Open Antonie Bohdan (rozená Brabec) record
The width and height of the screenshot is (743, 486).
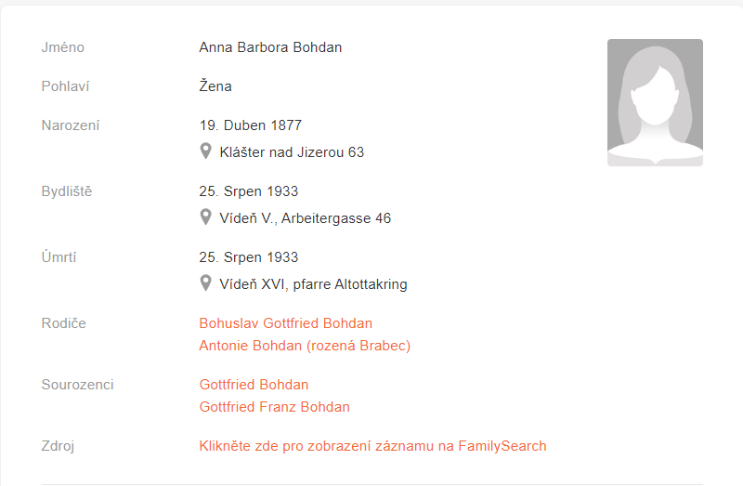(x=305, y=346)
